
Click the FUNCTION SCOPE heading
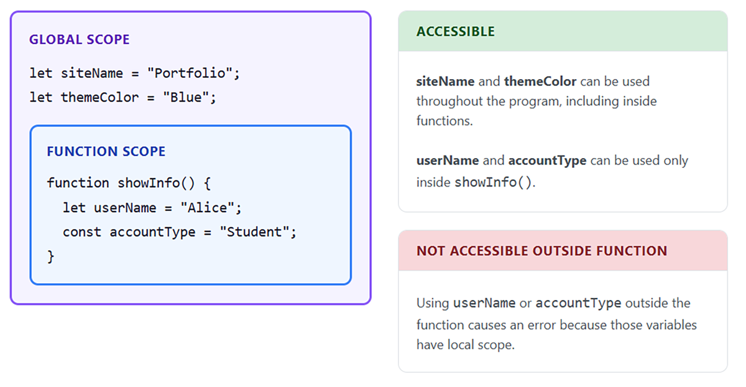[106, 152]
